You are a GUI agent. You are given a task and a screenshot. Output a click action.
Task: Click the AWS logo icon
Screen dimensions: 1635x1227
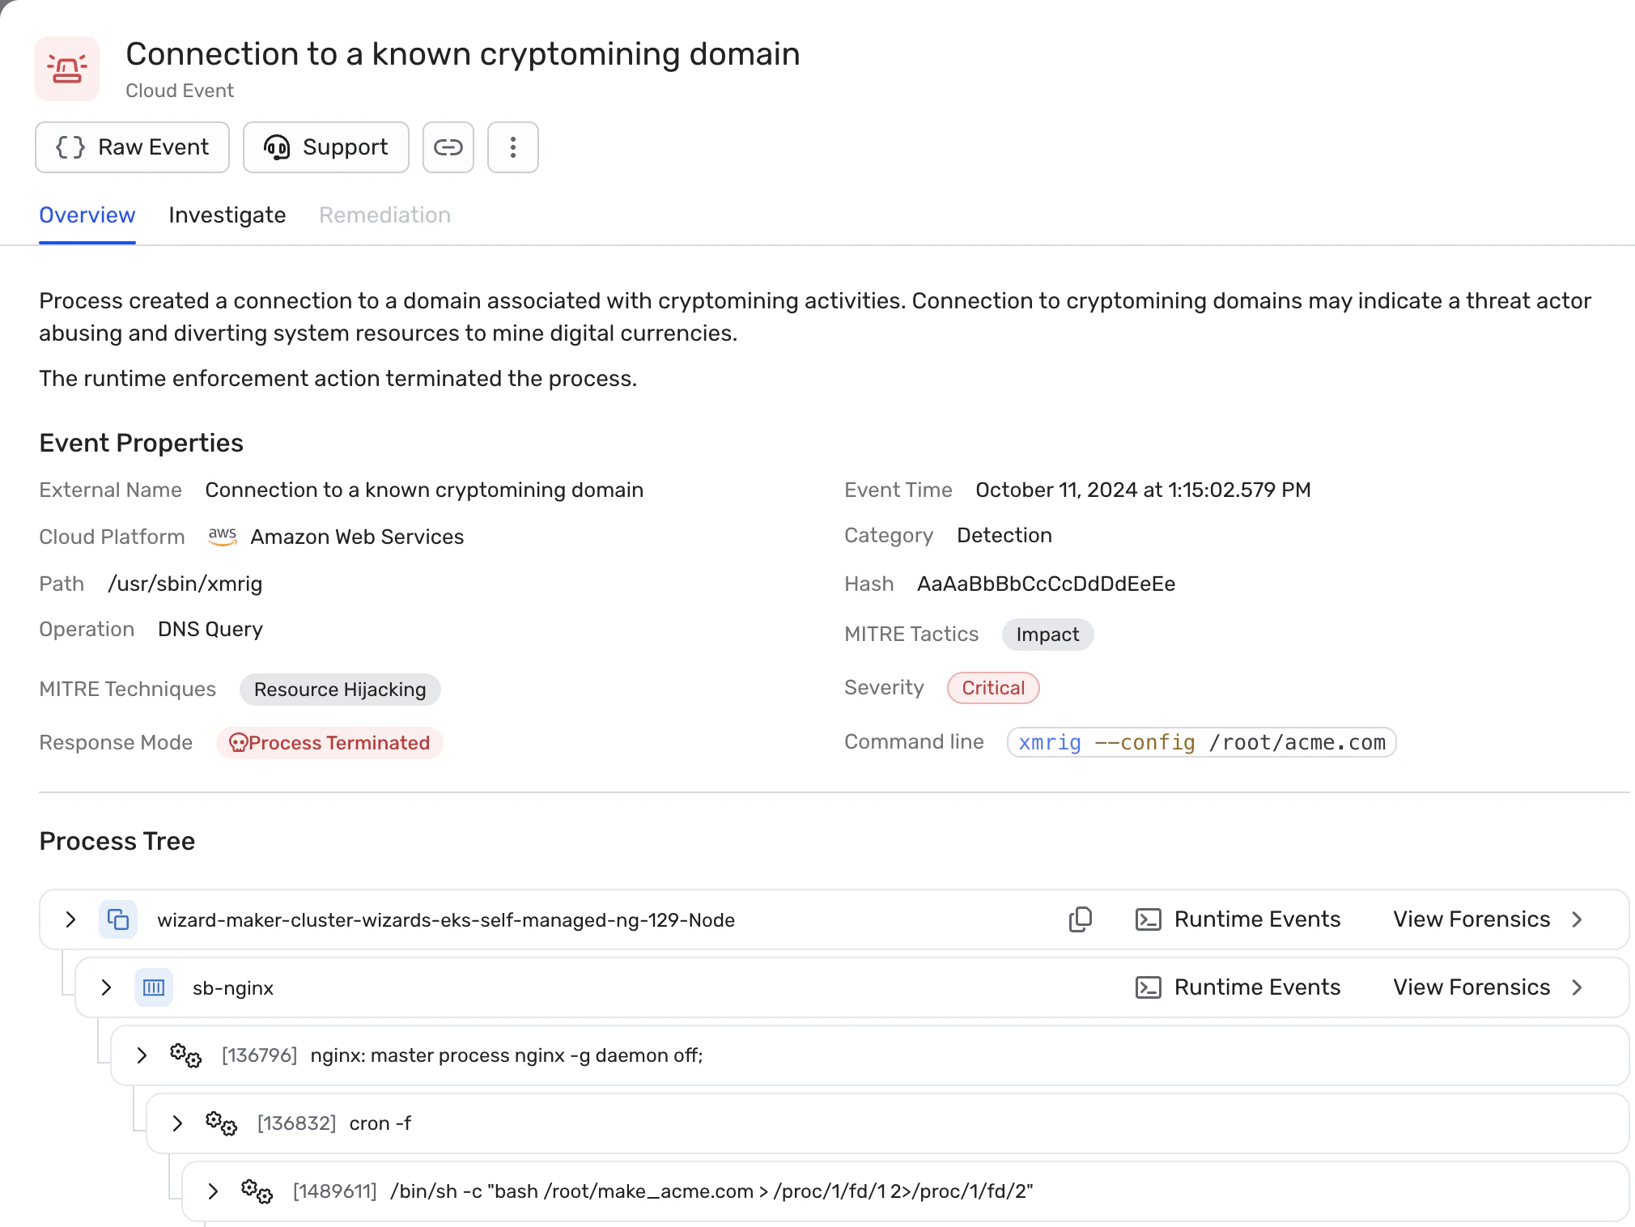tap(223, 537)
